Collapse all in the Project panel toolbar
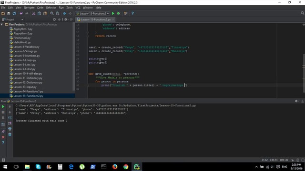This screenshot has width=305, height=171. click(59, 19)
